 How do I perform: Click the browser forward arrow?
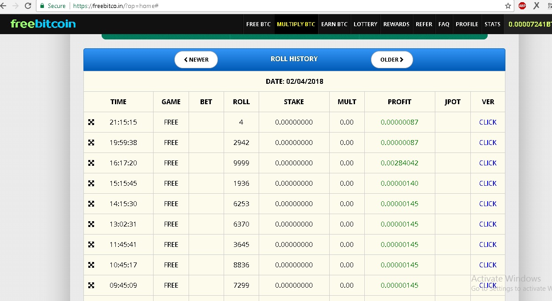[15, 6]
